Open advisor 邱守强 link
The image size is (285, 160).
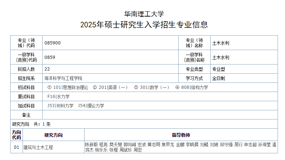(x=226, y=145)
